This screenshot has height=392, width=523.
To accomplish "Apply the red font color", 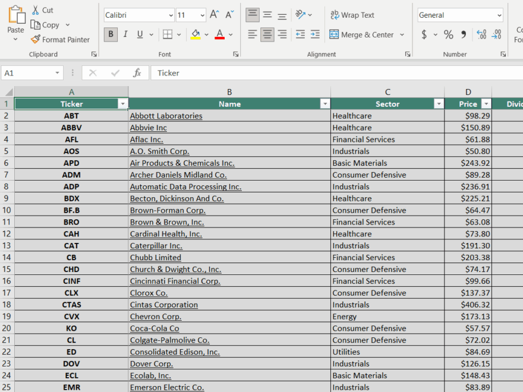I will (x=219, y=34).
